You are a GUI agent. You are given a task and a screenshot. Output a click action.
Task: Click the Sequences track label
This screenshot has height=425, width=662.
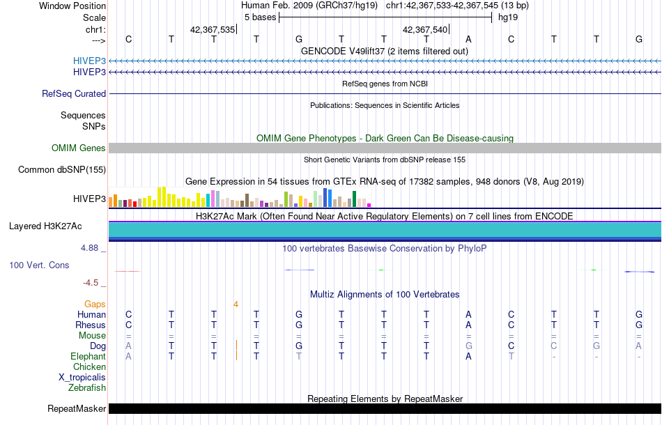[83, 115]
